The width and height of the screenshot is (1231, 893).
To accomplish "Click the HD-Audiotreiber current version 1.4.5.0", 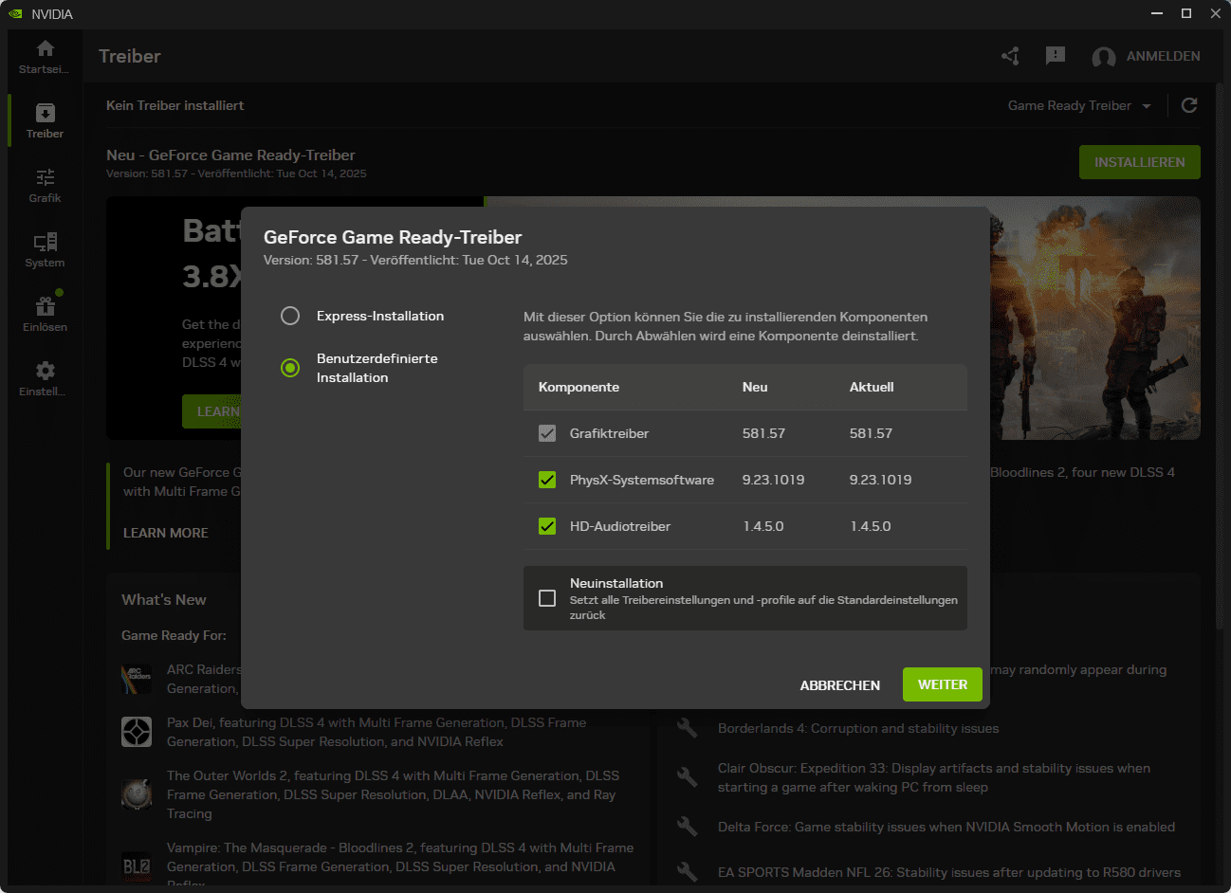I will tap(871, 526).
